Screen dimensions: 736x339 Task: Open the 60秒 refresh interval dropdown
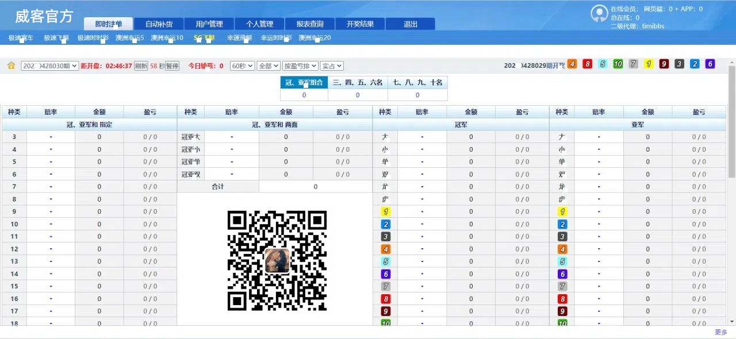(242, 66)
